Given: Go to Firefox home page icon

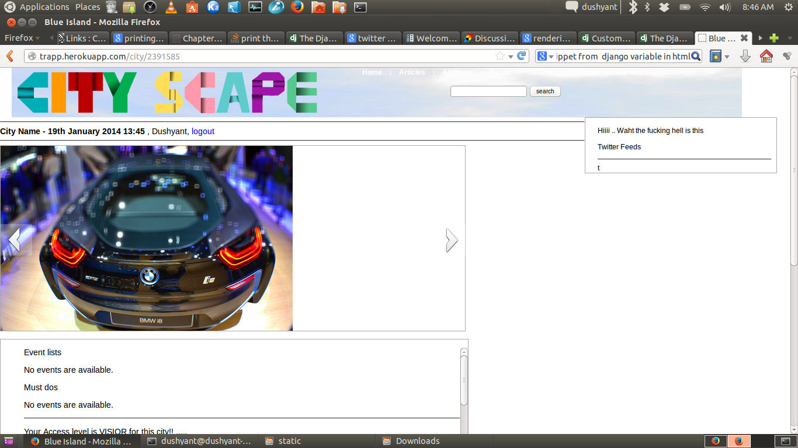Looking at the screenshot, I should coord(766,56).
